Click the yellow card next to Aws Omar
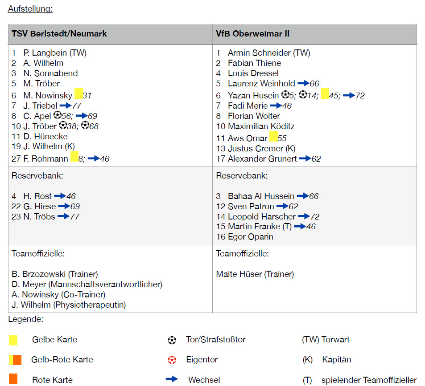Viewport: 425px width, 386px height. pos(273,136)
